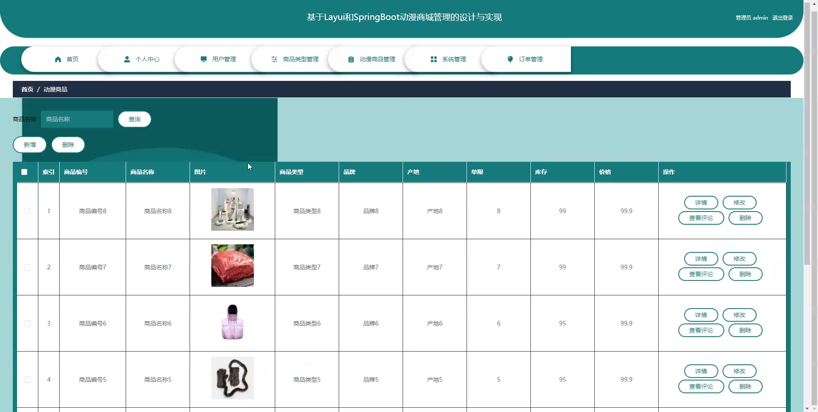Check the box for row 商品编号5
Screen dimensions: 818x412
tap(28, 380)
